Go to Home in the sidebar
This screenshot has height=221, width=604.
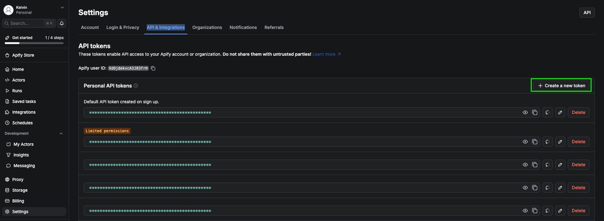point(34,69)
